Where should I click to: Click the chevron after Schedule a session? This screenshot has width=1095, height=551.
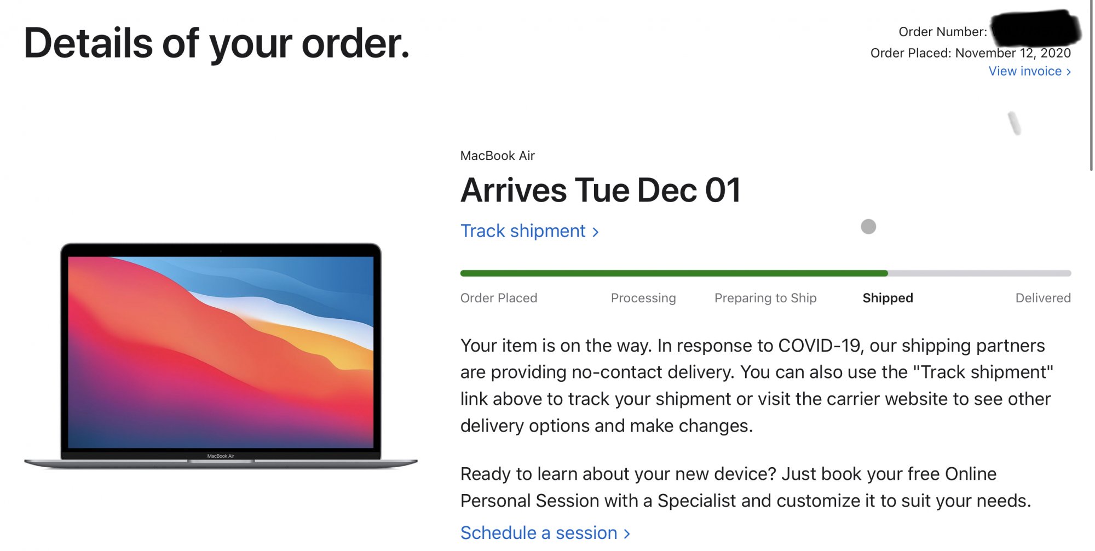tap(627, 533)
